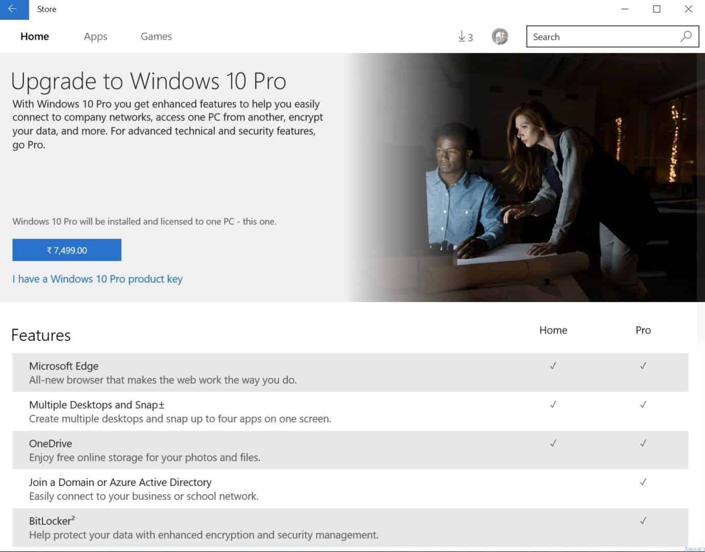Select Join a Domain or Azure Active Directory
The width and height of the screenshot is (705, 552).
click(x=120, y=482)
